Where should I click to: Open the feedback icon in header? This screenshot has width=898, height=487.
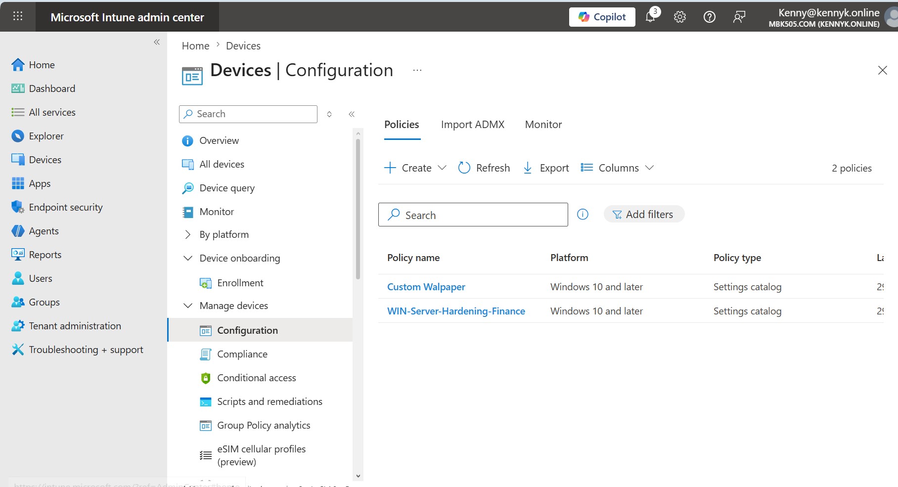[739, 17]
